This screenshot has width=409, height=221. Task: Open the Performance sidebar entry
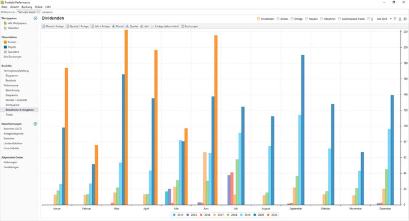click(x=10, y=85)
